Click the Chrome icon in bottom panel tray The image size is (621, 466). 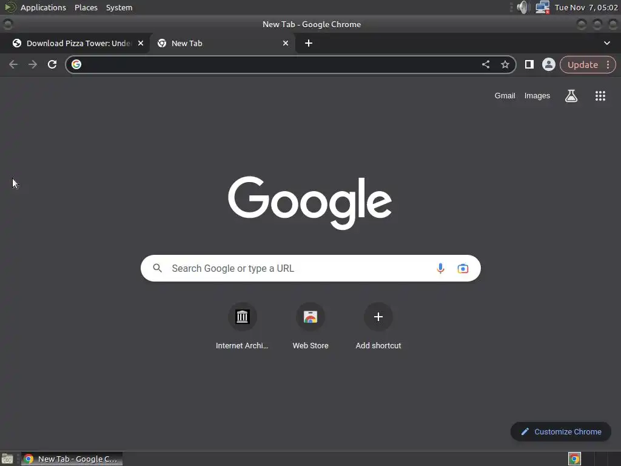click(574, 459)
